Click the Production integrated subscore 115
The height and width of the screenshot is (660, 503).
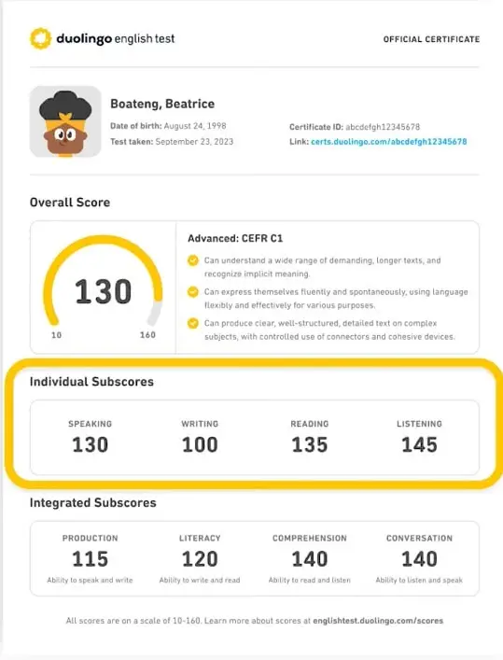click(x=91, y=559)
